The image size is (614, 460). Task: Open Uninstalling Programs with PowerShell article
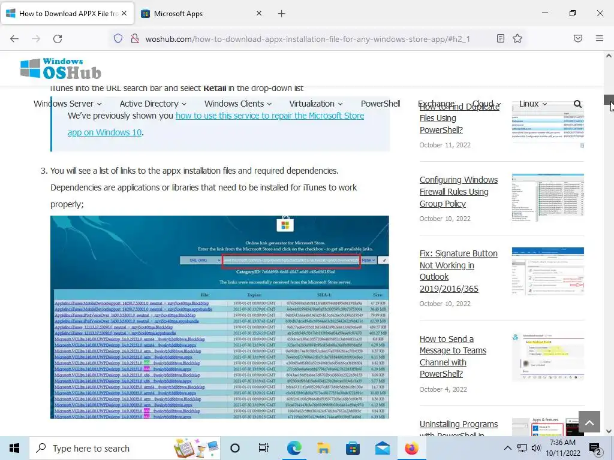coord(459,429)
